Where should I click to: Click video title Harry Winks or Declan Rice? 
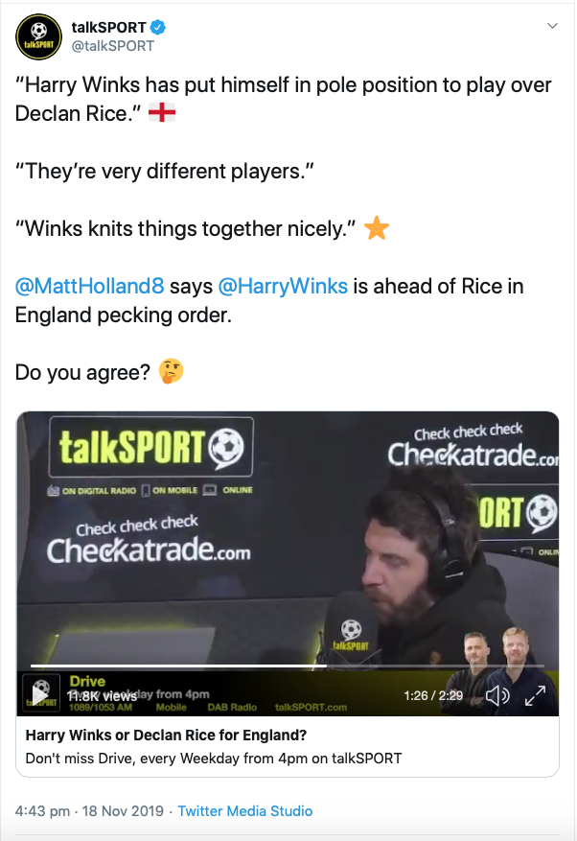(166, 735)
